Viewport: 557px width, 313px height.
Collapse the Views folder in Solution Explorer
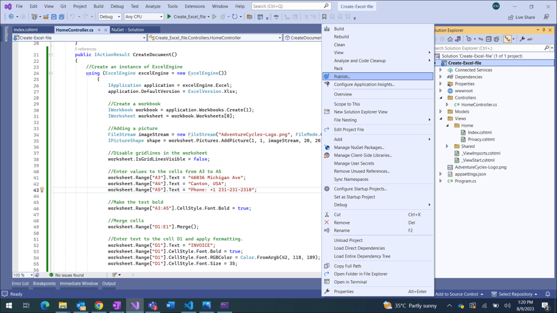click(x=441, y=118)
